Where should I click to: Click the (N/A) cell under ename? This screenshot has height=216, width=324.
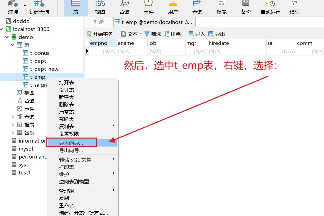132,52
